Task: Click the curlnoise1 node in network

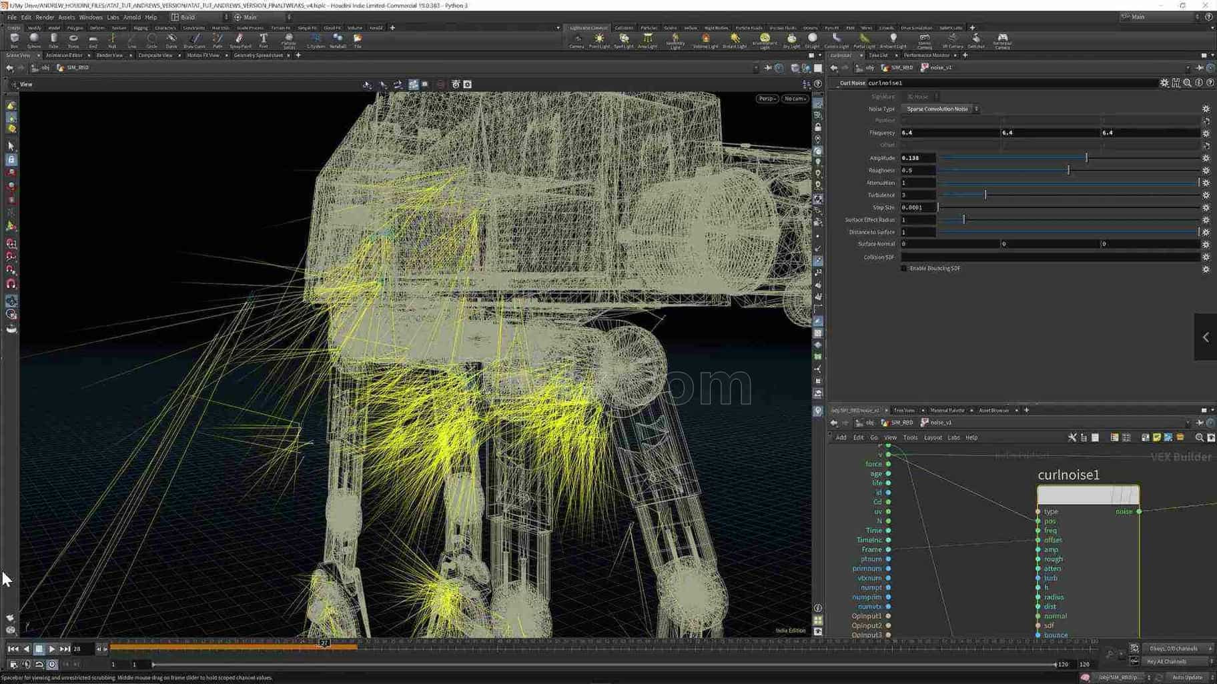Action: [1088, 495]
